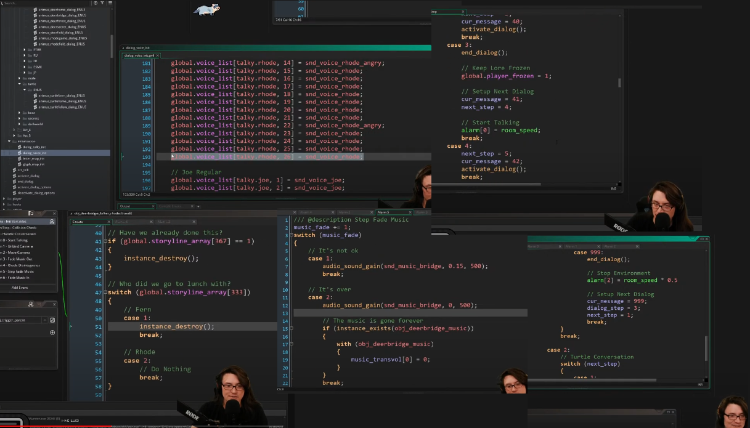This screenshot has height=428, width=750.
Task: Collapse the turtle folder in asset tree
Action: (20, 84)
